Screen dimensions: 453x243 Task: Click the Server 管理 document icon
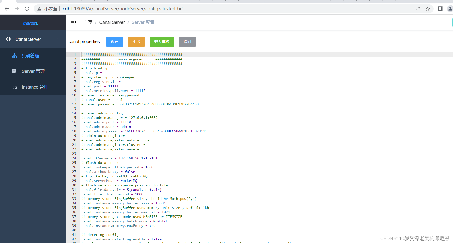[x=15, y=71]
